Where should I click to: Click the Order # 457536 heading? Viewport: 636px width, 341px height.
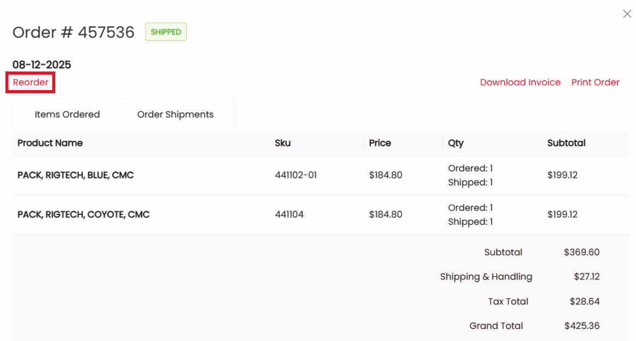point(73,32)
